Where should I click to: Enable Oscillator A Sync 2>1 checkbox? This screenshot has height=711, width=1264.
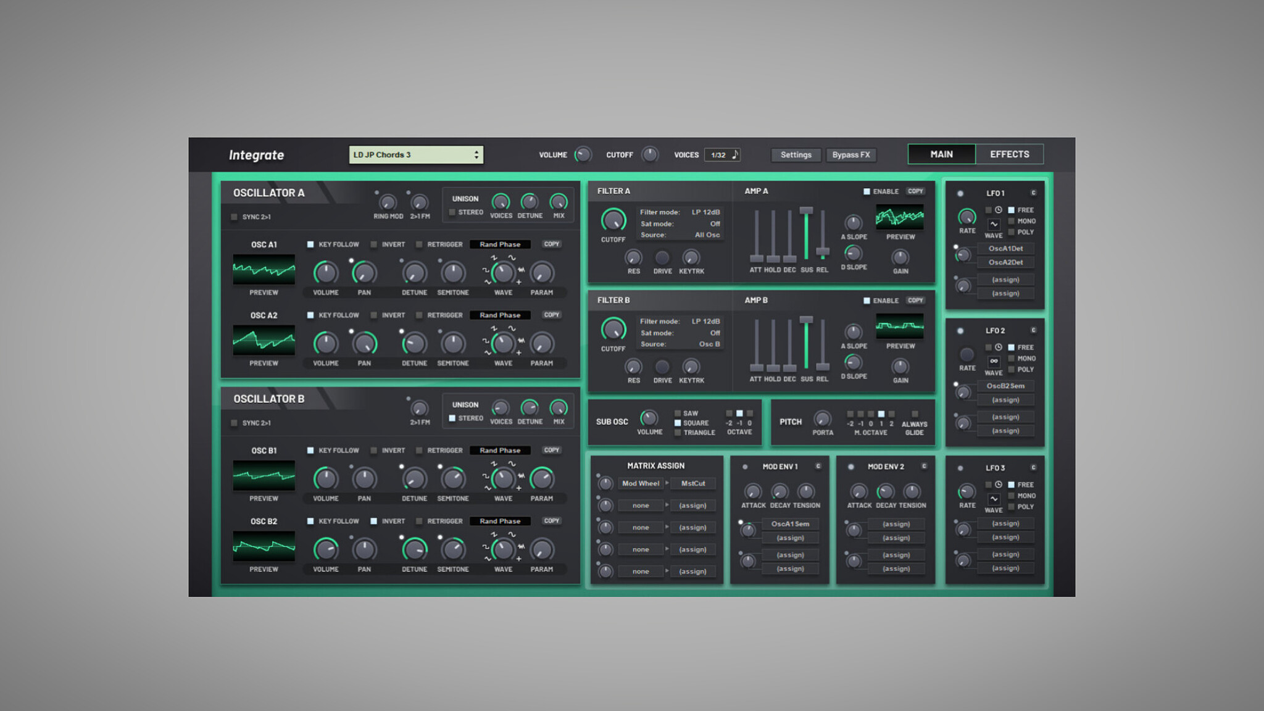pyautogui.click(x=235, y=217)
